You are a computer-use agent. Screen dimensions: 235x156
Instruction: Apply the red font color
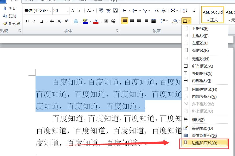(96, 21)
